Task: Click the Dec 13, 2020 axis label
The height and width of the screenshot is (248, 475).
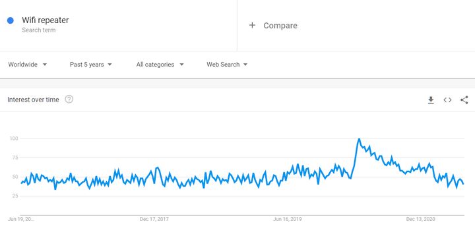Action: click(x=420, y=219)
